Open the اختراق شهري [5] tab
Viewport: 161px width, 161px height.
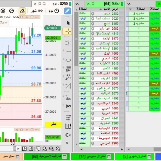point(135,156)
